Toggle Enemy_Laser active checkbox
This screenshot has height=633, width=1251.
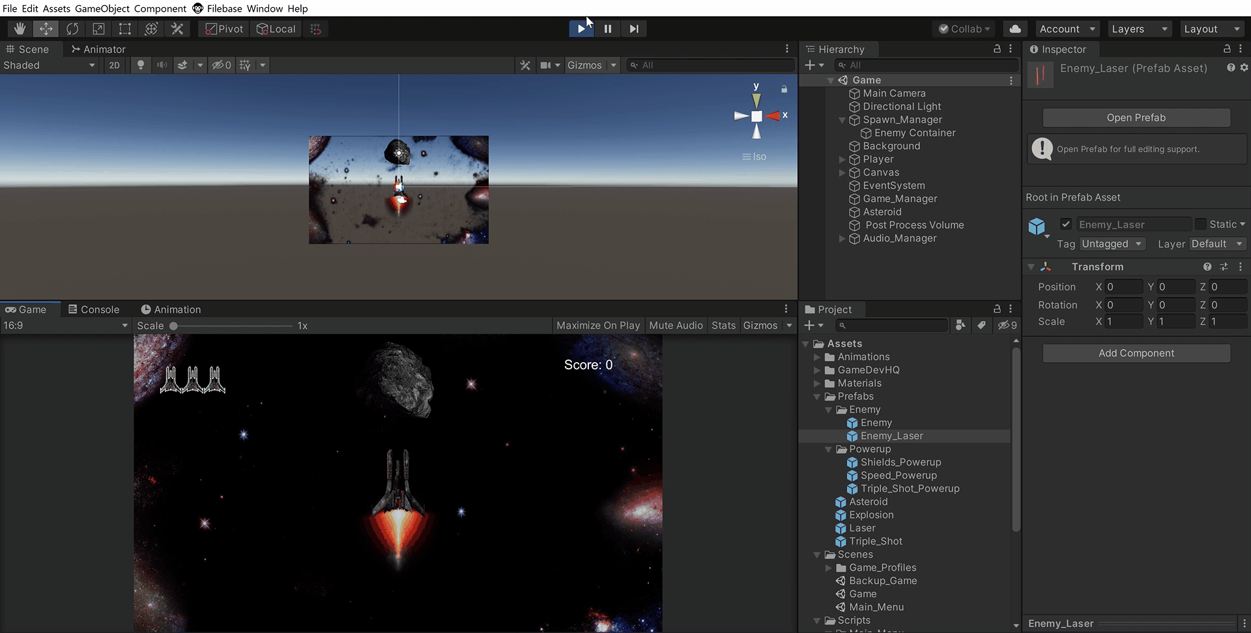coord(1066,224)
